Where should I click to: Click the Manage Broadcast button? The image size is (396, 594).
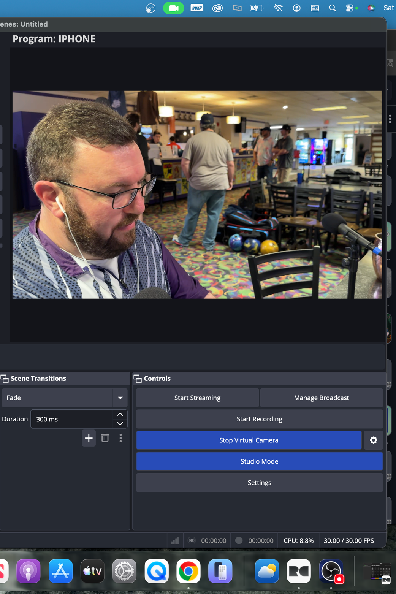[321, 398]
